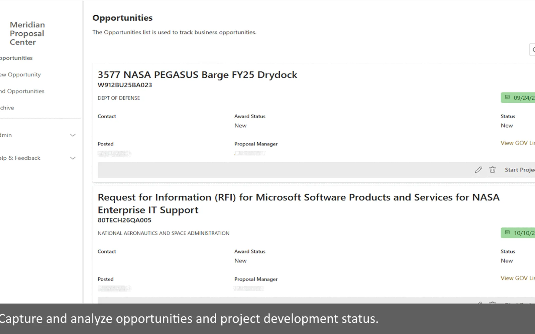The height and width of the screenshot is (334, 535).
Task: Click calendar icon on the 10/10 badge
Action: click(x=507, y=232)
